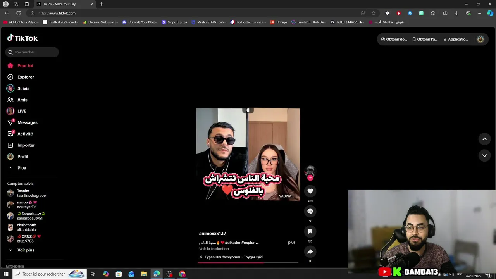Go to next video down arrow

[484, 155]
